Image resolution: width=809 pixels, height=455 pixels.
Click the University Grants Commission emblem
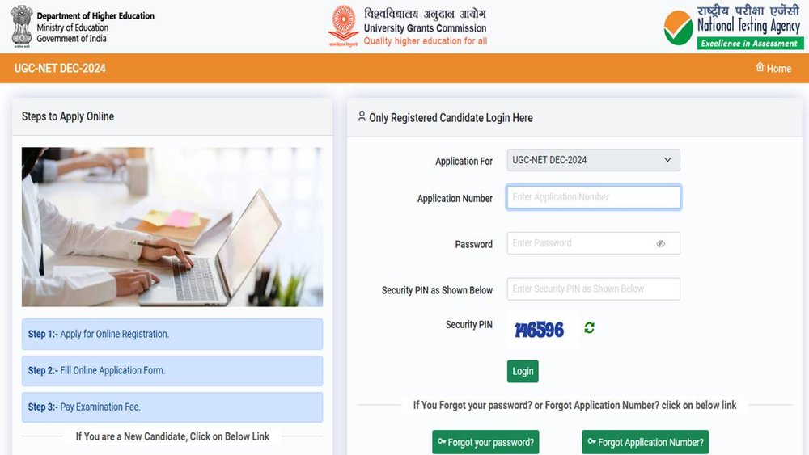tap(343, 26)
